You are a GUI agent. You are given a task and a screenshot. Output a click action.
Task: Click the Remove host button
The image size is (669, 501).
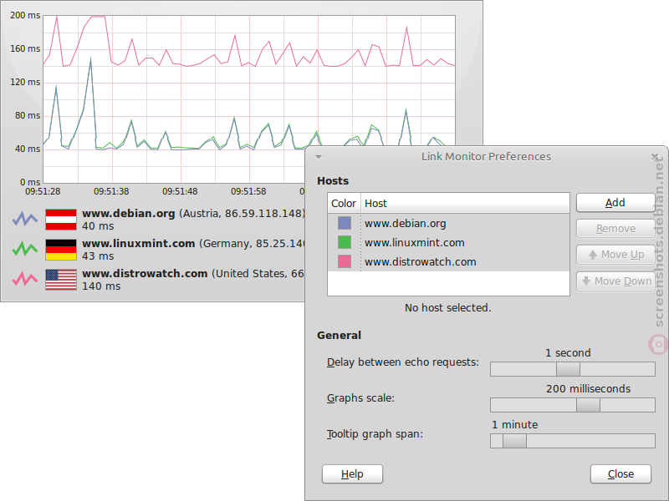[615, 229]
